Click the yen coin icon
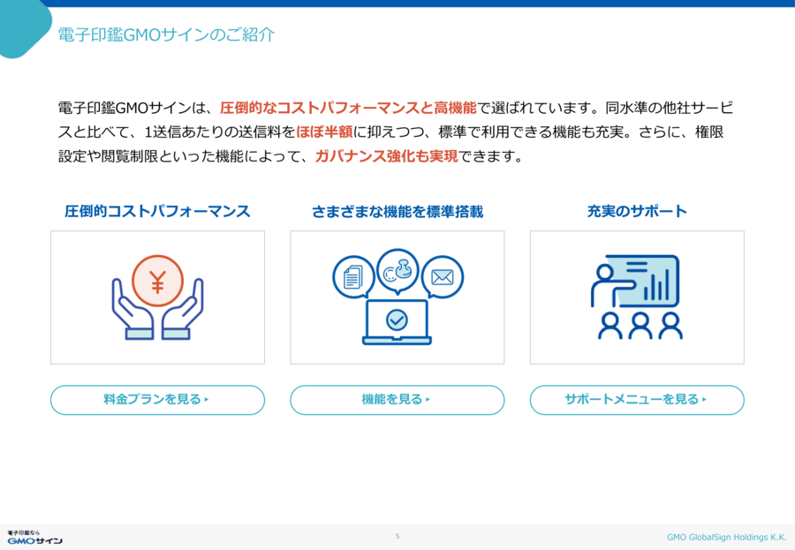 point(157,281)
